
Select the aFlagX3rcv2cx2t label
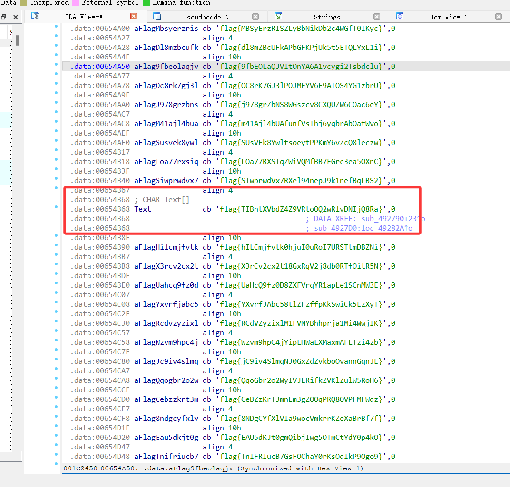coord(166,266)
